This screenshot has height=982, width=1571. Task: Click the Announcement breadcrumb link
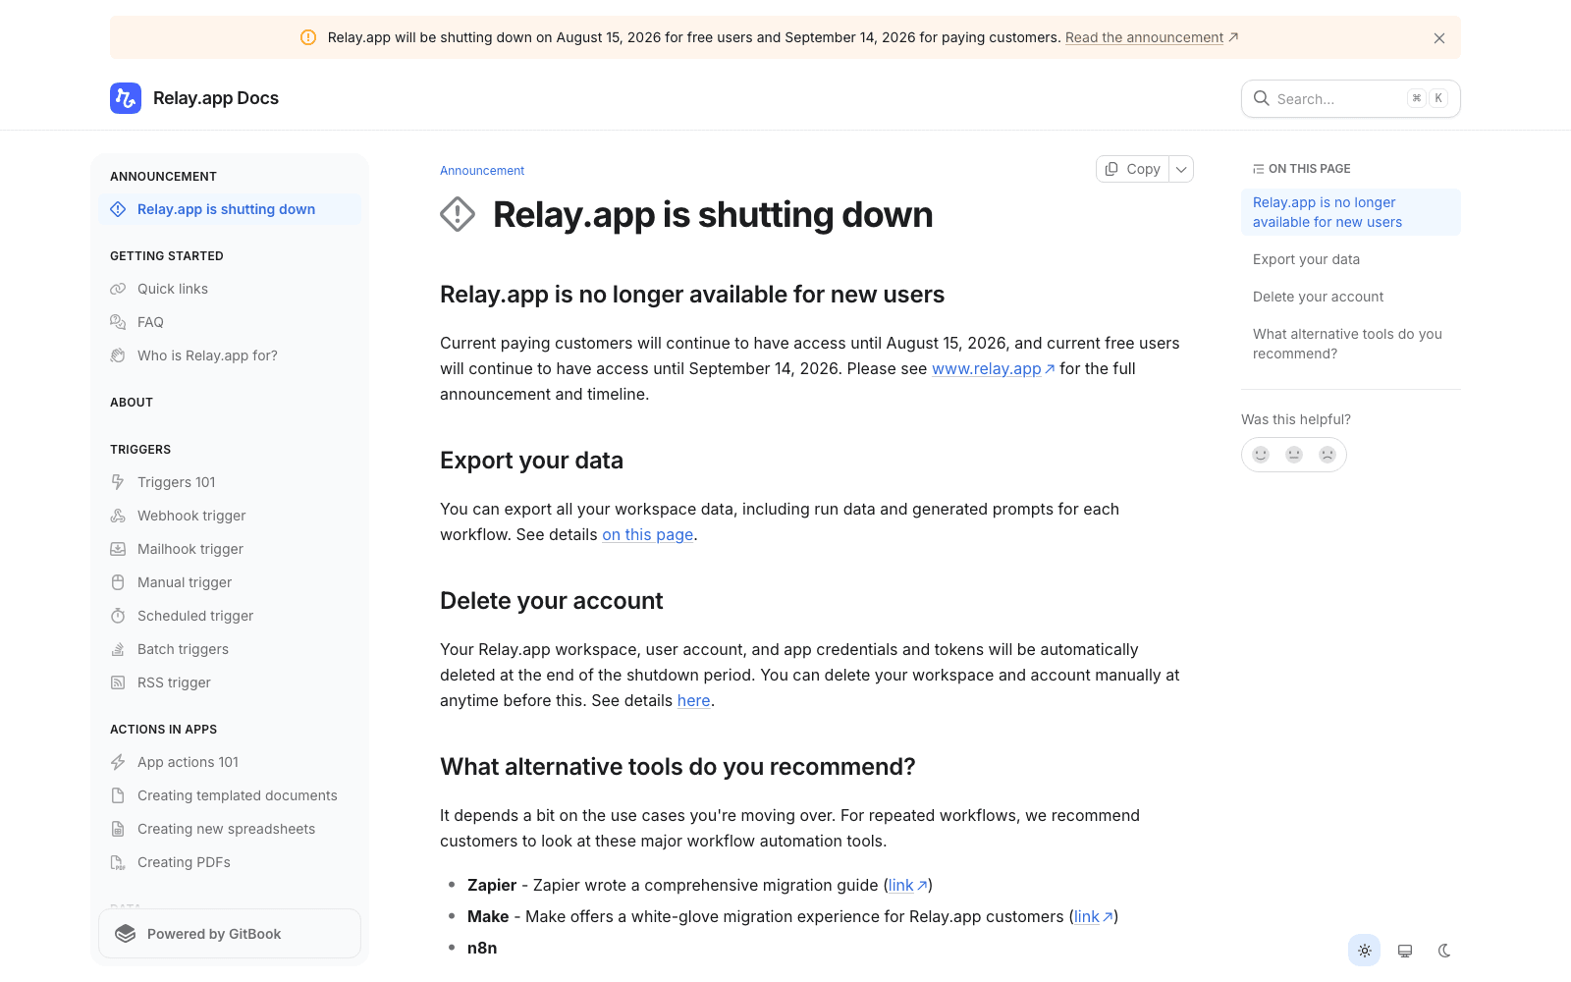482,171
